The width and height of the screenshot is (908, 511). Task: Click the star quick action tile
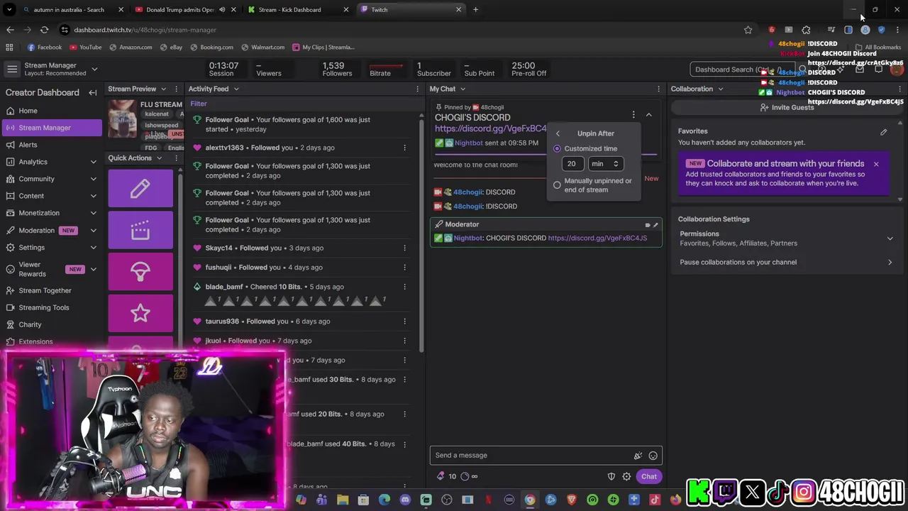pos(140,313)
